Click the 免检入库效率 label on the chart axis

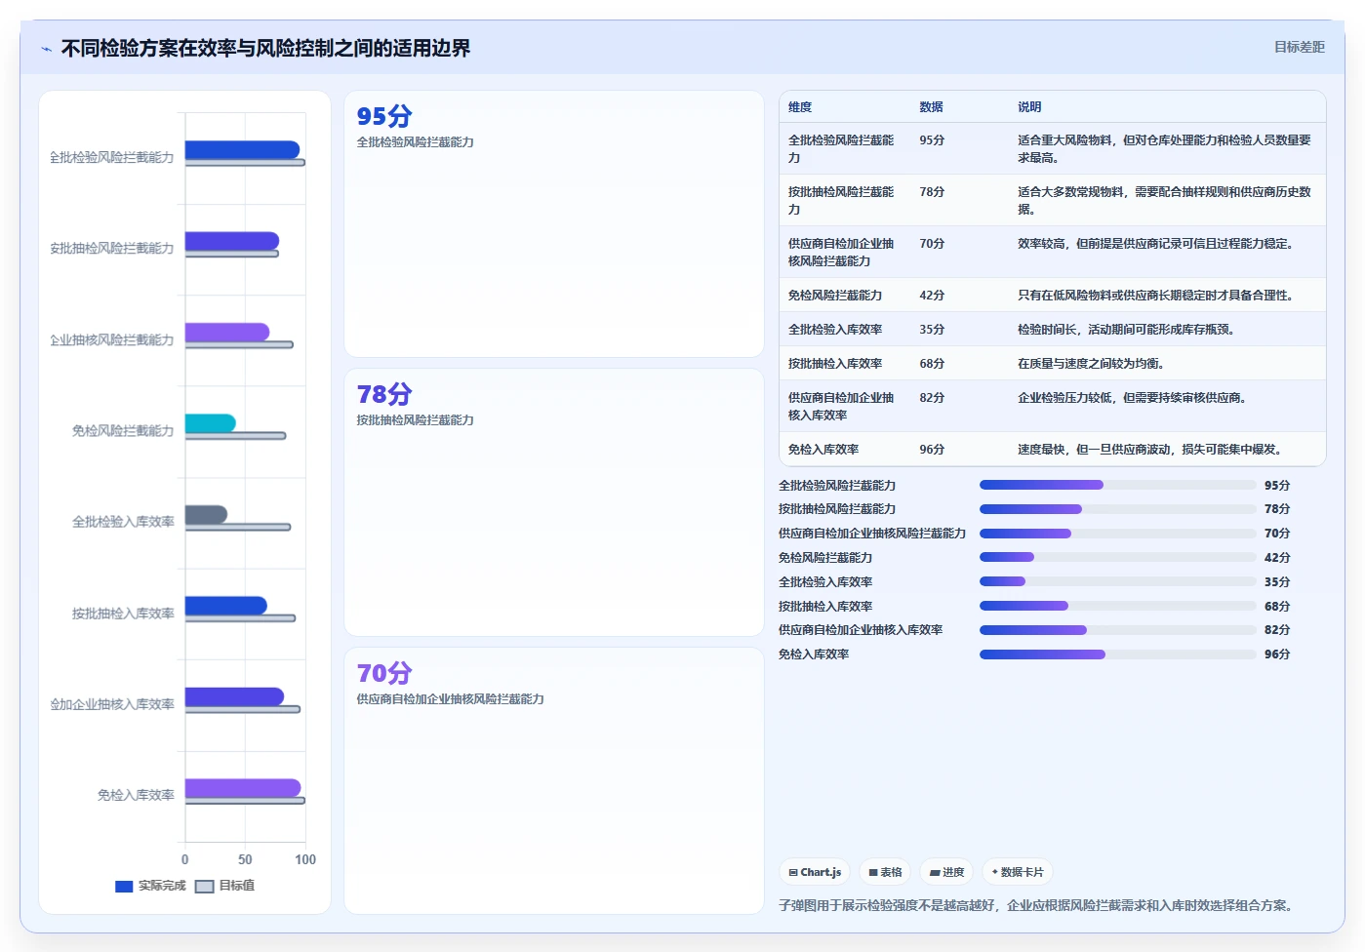[x=136, y=795]
